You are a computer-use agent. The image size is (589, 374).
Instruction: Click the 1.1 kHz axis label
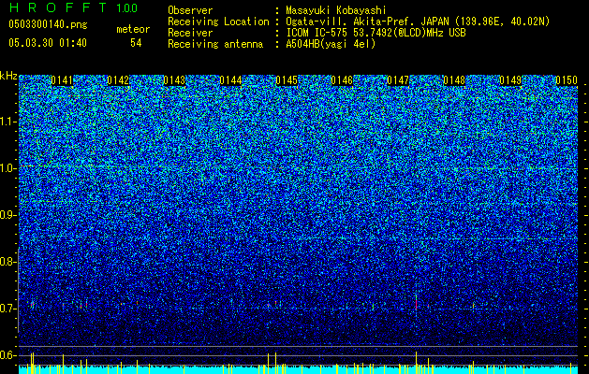click(8, 122)
